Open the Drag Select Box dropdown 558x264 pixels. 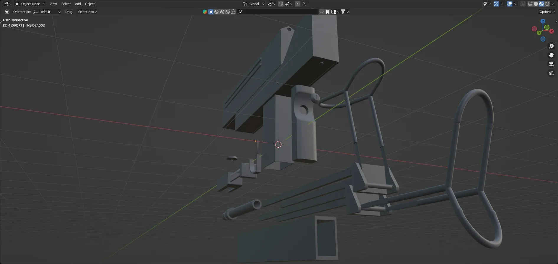[87, 12]
